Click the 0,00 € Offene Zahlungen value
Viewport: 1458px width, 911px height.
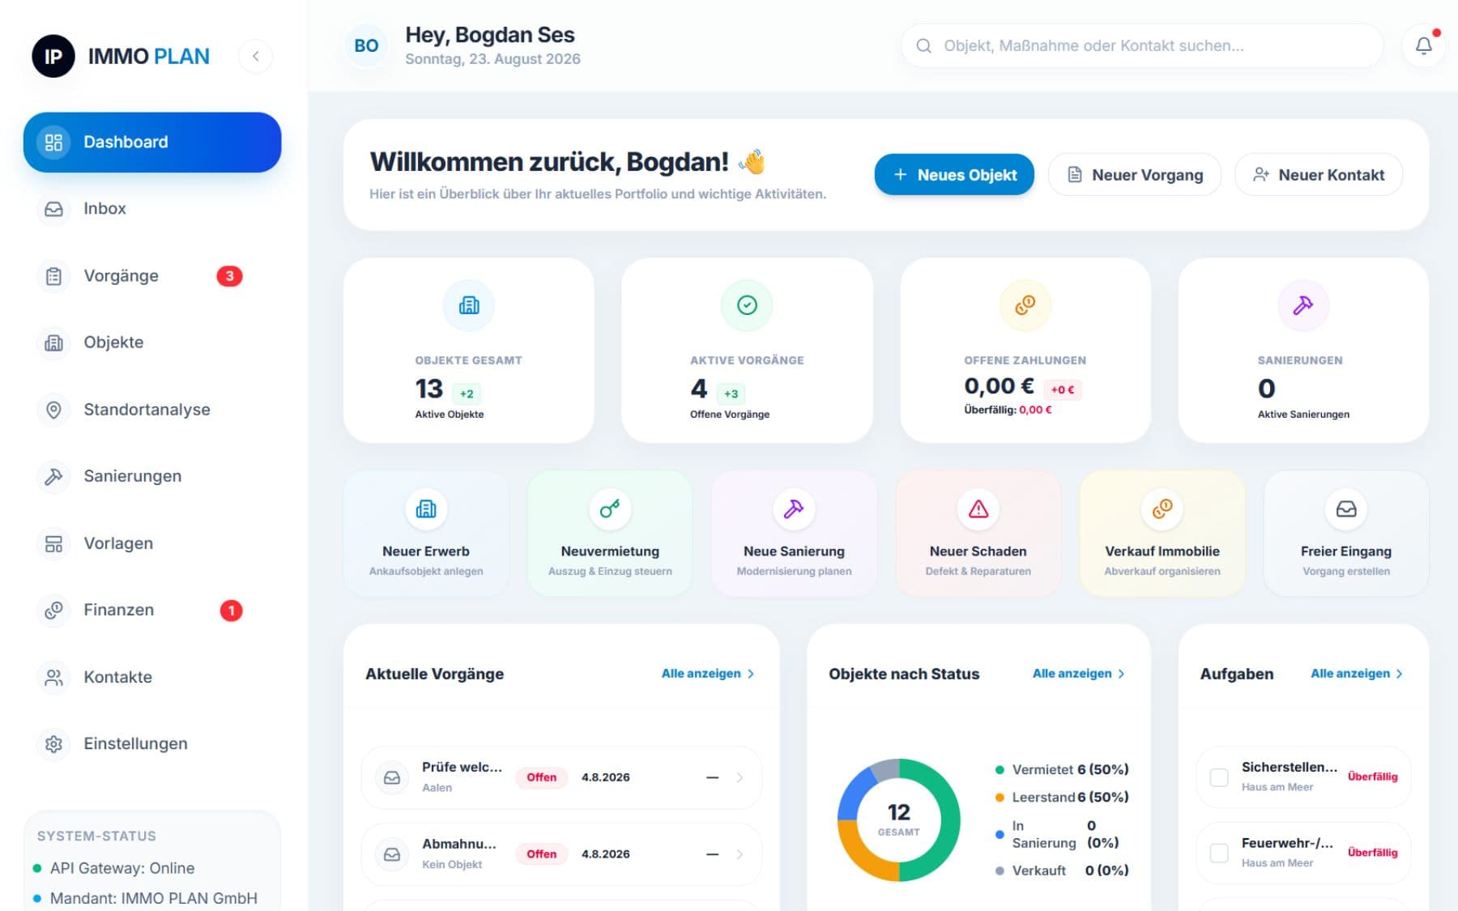(x=999, y=386)
